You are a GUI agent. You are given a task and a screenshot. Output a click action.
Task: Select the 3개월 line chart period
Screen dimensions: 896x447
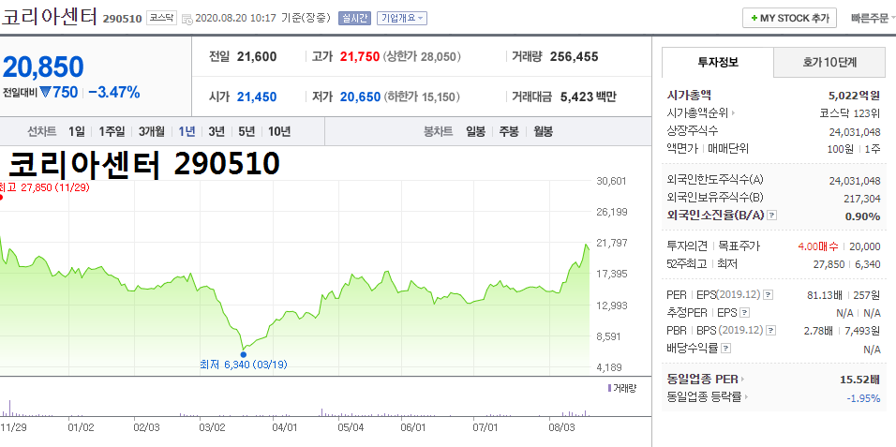coord(152,131)
